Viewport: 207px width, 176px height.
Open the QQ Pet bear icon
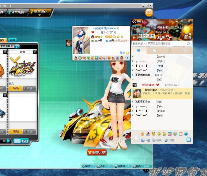coord(153,134)
